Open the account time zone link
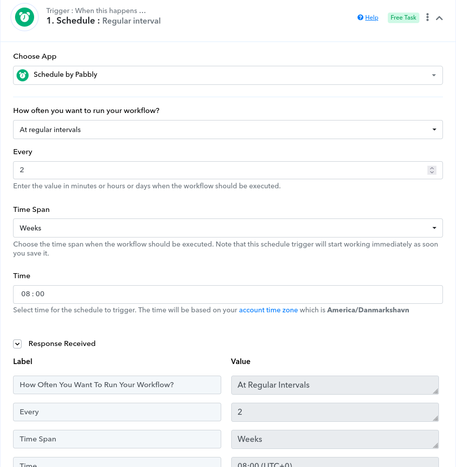This screenshot has width=456, height=467. coord(268,310)
